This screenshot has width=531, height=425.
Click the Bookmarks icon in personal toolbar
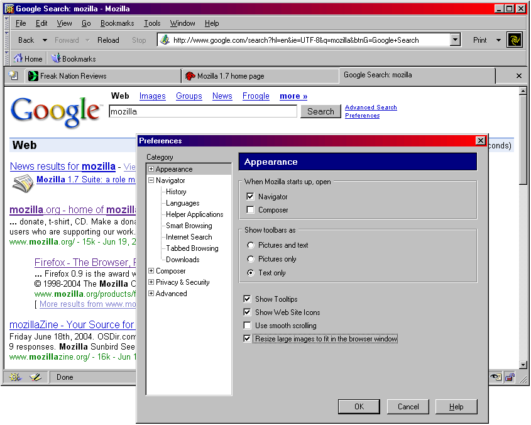tap(56, 58)
